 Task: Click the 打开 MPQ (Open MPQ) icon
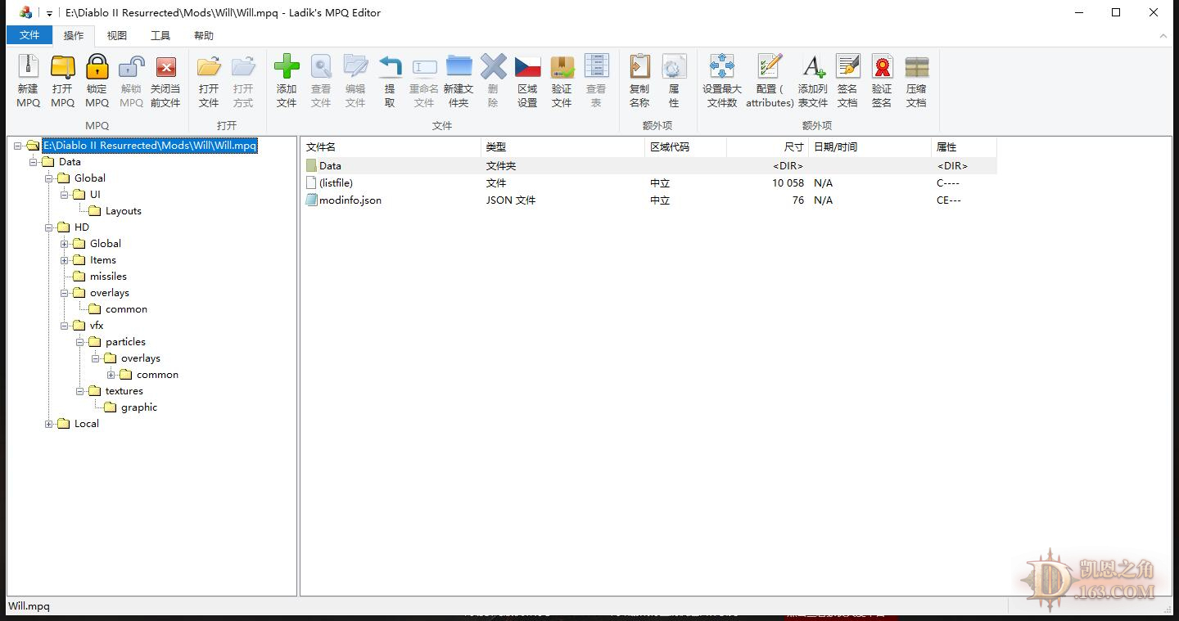pyautogui.click(x=62, y=67)
